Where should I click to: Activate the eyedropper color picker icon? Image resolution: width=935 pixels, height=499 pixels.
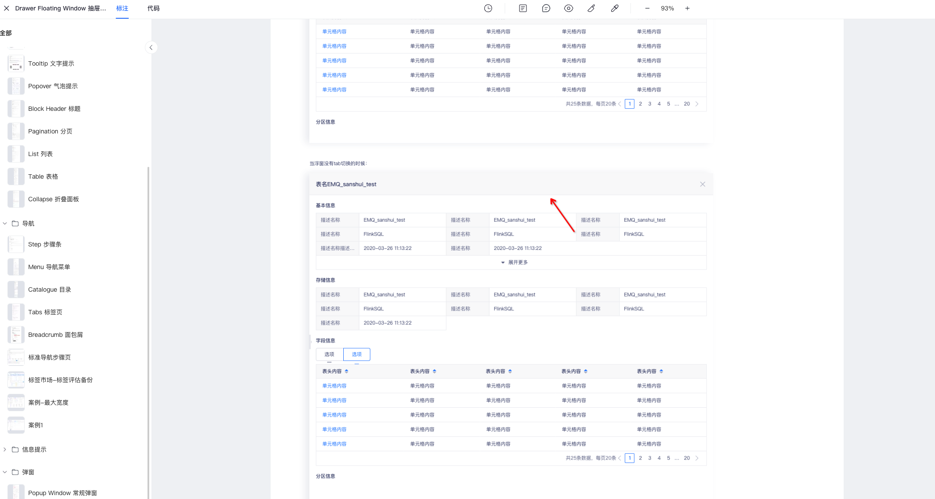click(x=614, y=8)
